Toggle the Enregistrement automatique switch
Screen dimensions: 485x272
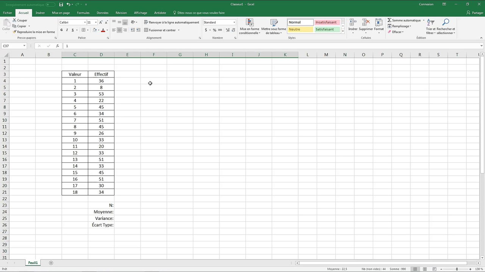point(50,5)
